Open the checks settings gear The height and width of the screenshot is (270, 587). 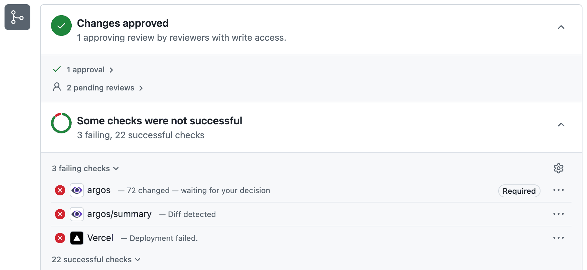coord(558,168)
